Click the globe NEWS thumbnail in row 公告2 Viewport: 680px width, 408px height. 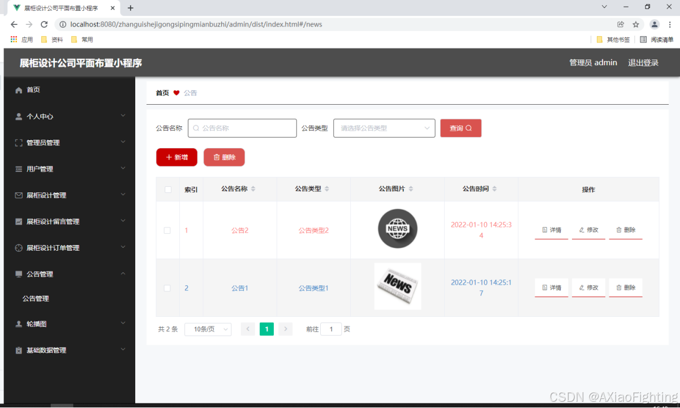coord(398,229)
